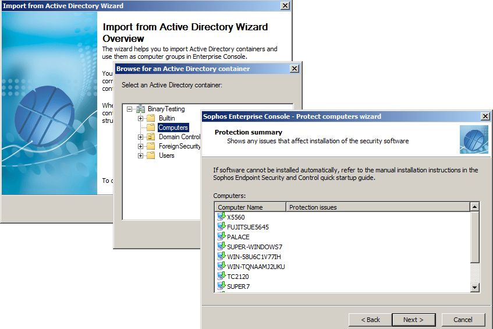493x329 pixels.
Task: Click the Domain Control tree label
Action: point(179,137)
